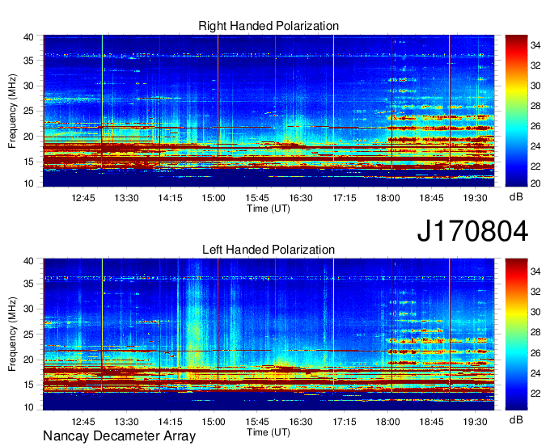Click the "Right Handed Polarization" plot title
This screenshot has height=446, width=550.
pos(269,26)
